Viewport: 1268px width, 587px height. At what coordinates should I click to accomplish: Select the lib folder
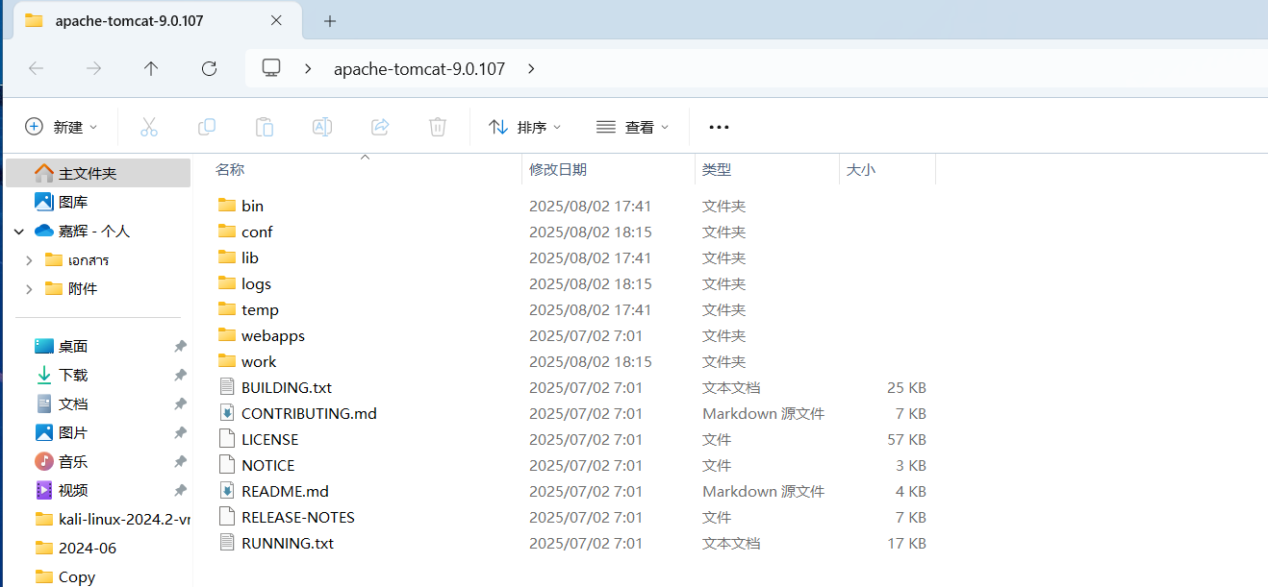(x=249, y=257)
